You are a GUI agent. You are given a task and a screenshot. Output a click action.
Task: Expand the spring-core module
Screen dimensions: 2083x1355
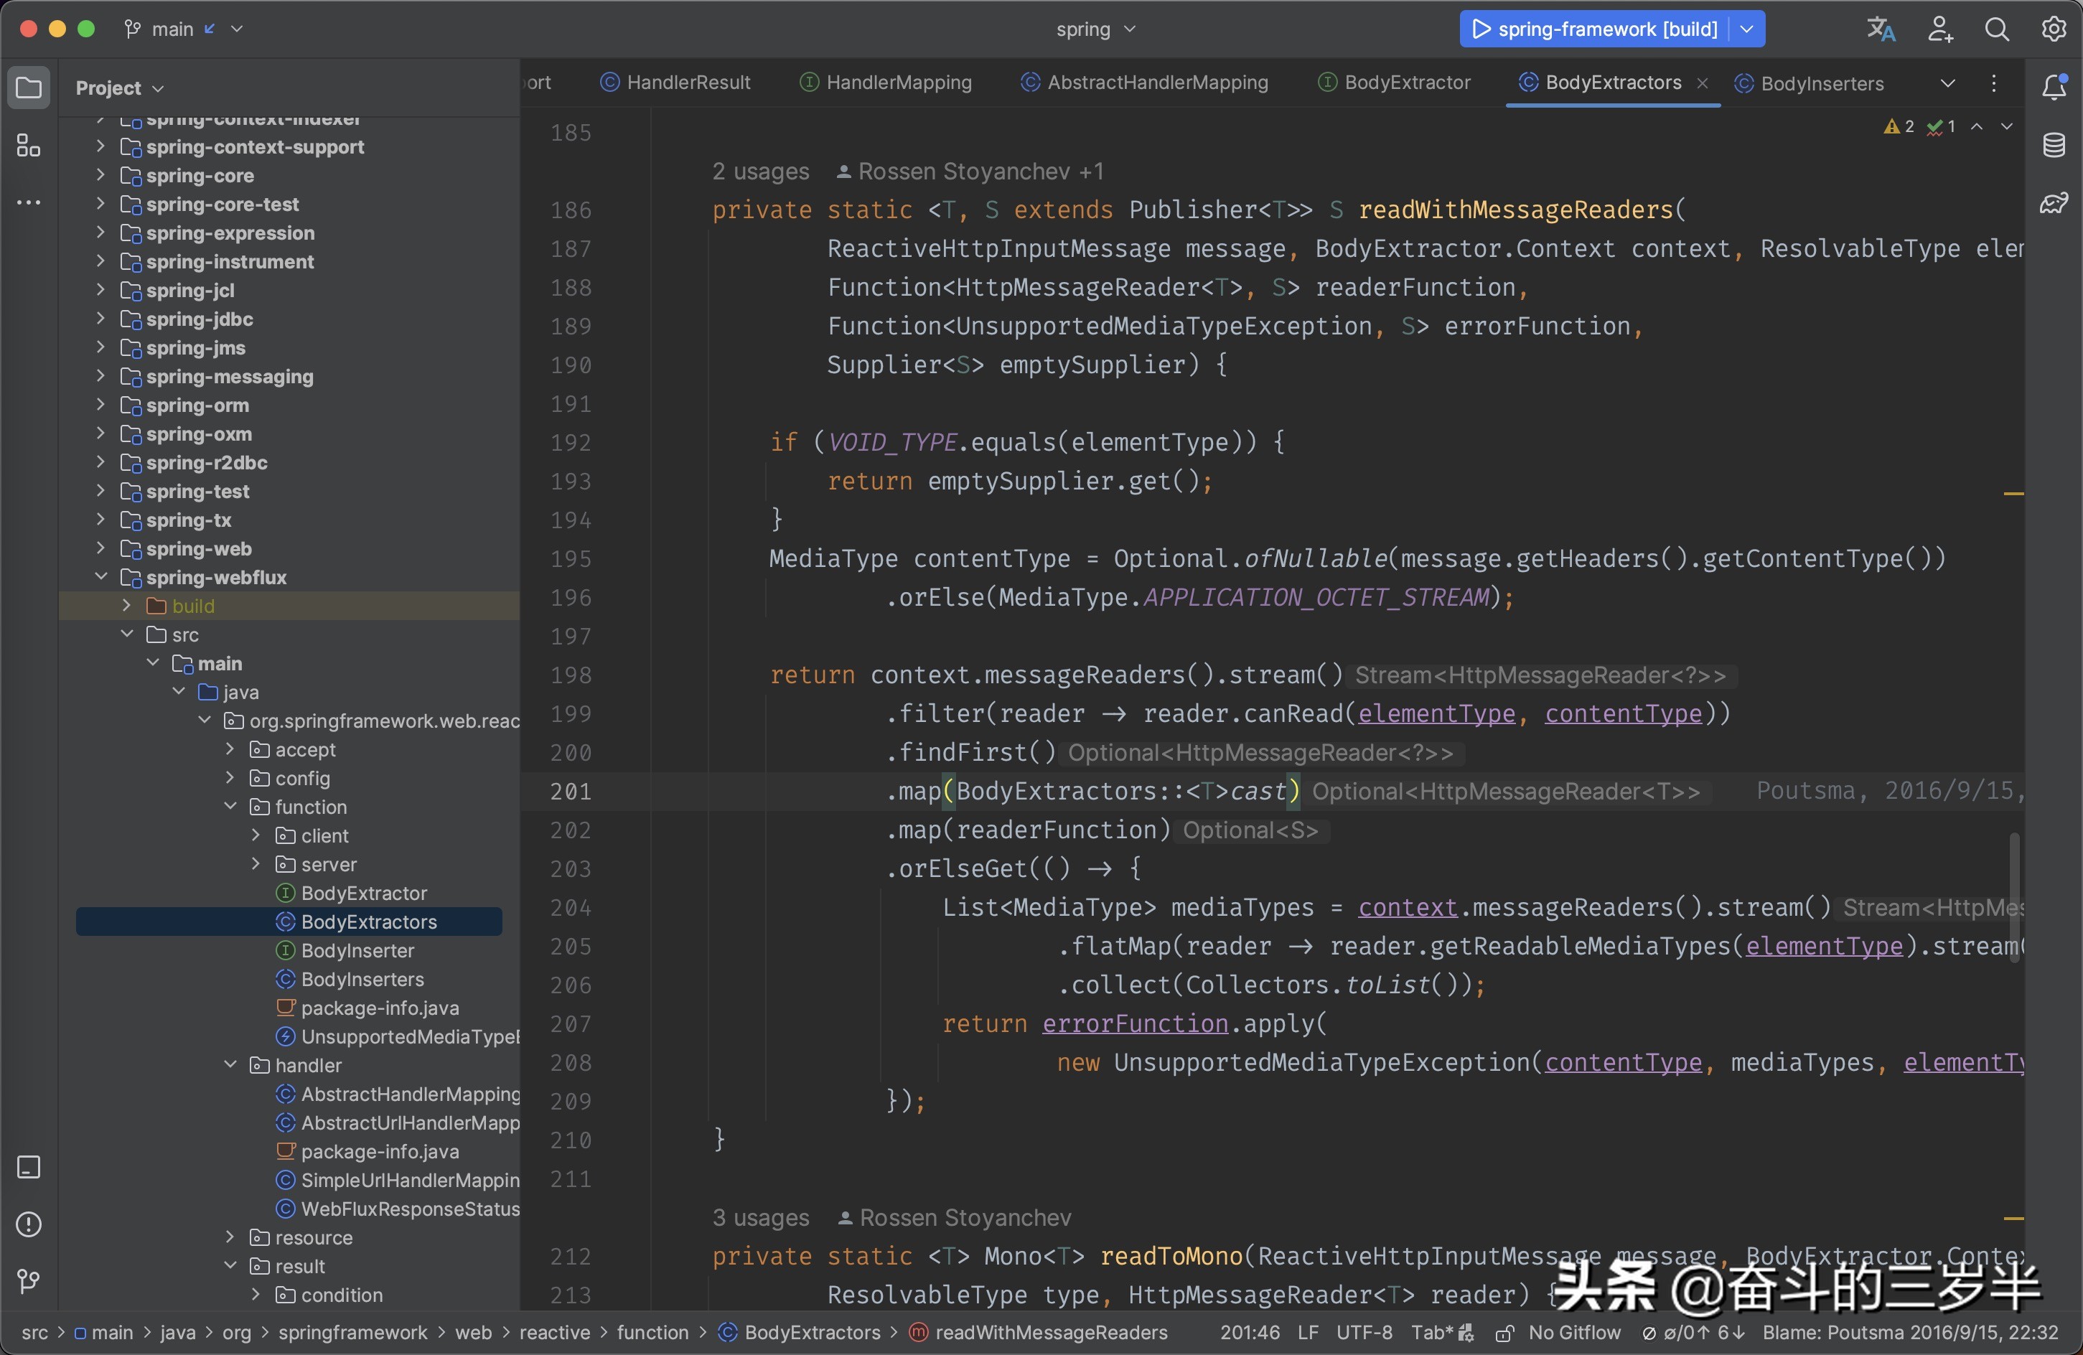[x=100, y=175]
